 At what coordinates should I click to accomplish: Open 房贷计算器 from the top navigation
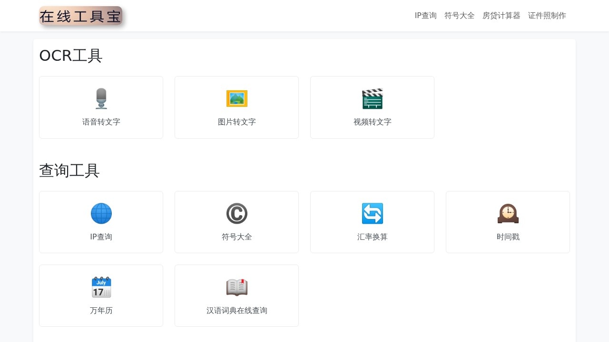(501, 15)
